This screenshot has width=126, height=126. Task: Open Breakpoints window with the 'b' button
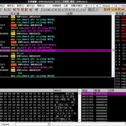pos(73,9)
